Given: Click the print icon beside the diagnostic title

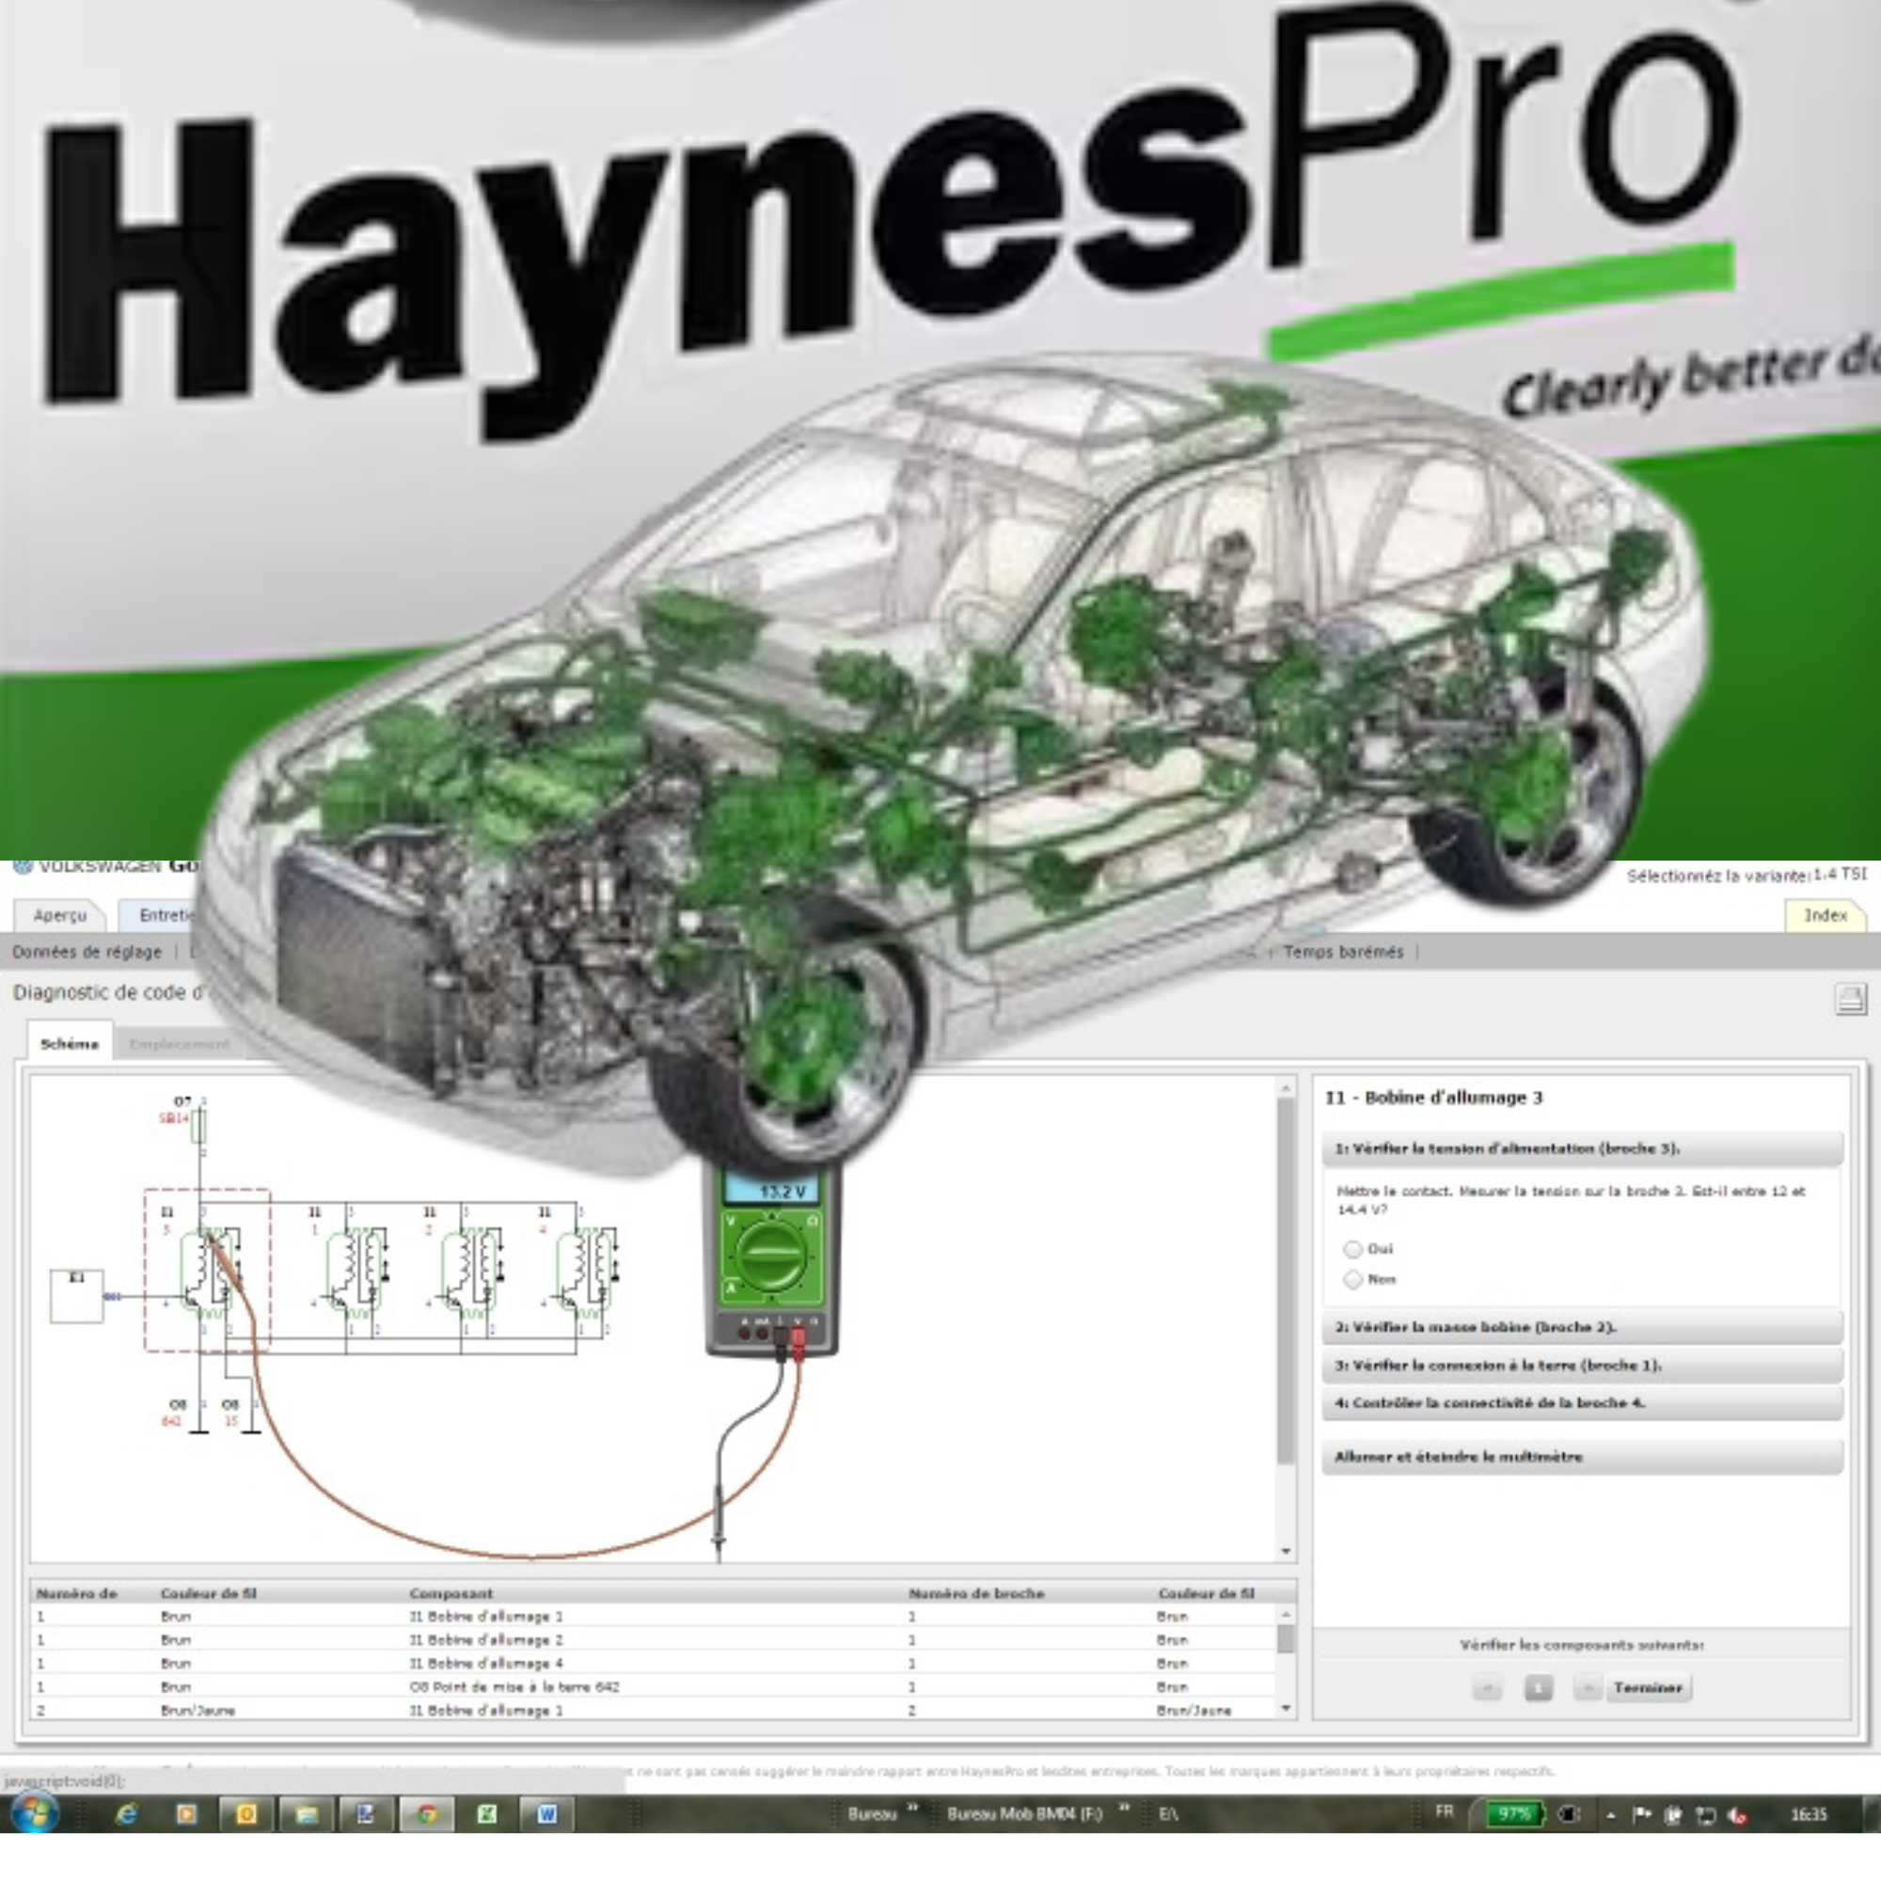Looking at the screenshot, I should pos(1849,1000).
